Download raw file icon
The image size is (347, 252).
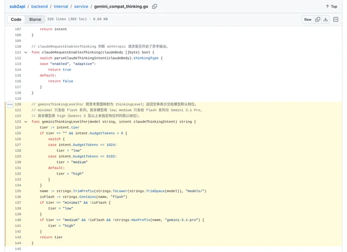pos(325,20)
